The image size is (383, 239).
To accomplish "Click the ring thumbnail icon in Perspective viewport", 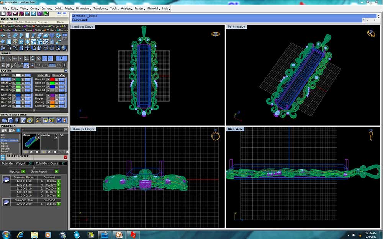I will pyautogui.click(x=371, y=33).
